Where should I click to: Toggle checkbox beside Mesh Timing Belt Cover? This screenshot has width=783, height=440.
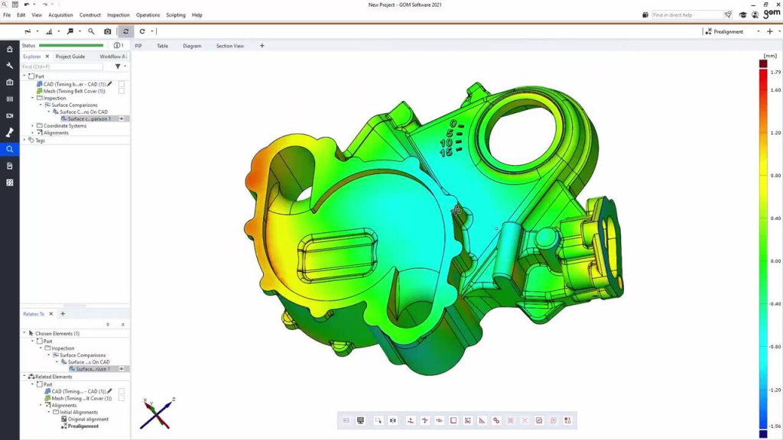click(x=122, y=91)
